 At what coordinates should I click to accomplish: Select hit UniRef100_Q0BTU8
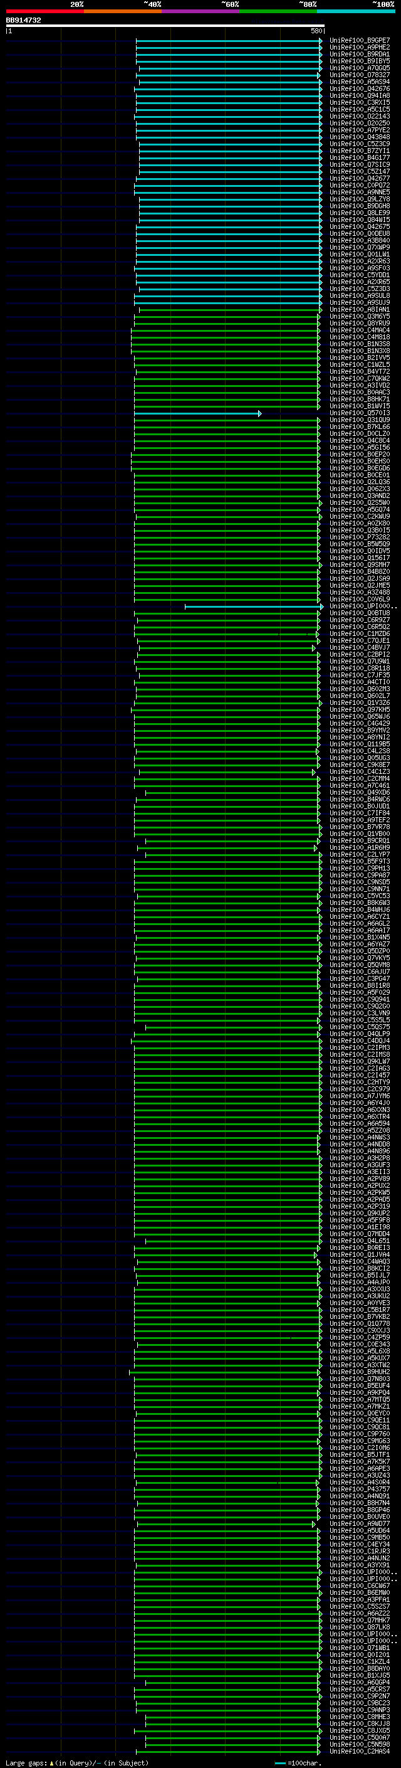point(359,613)
